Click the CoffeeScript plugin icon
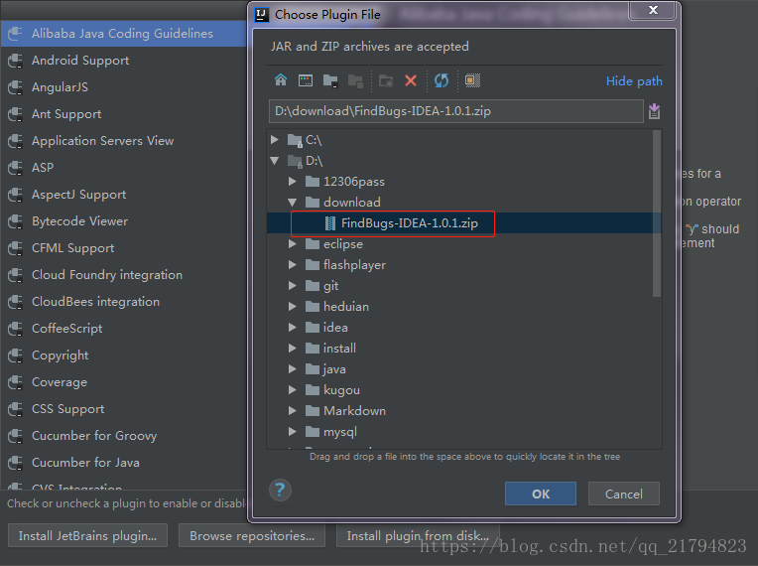758x566 pixels. click(16, 329)
